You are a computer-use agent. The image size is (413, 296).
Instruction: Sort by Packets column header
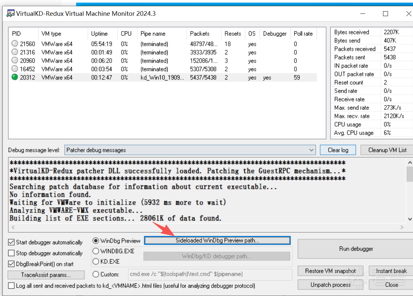[x=204, y=34]
